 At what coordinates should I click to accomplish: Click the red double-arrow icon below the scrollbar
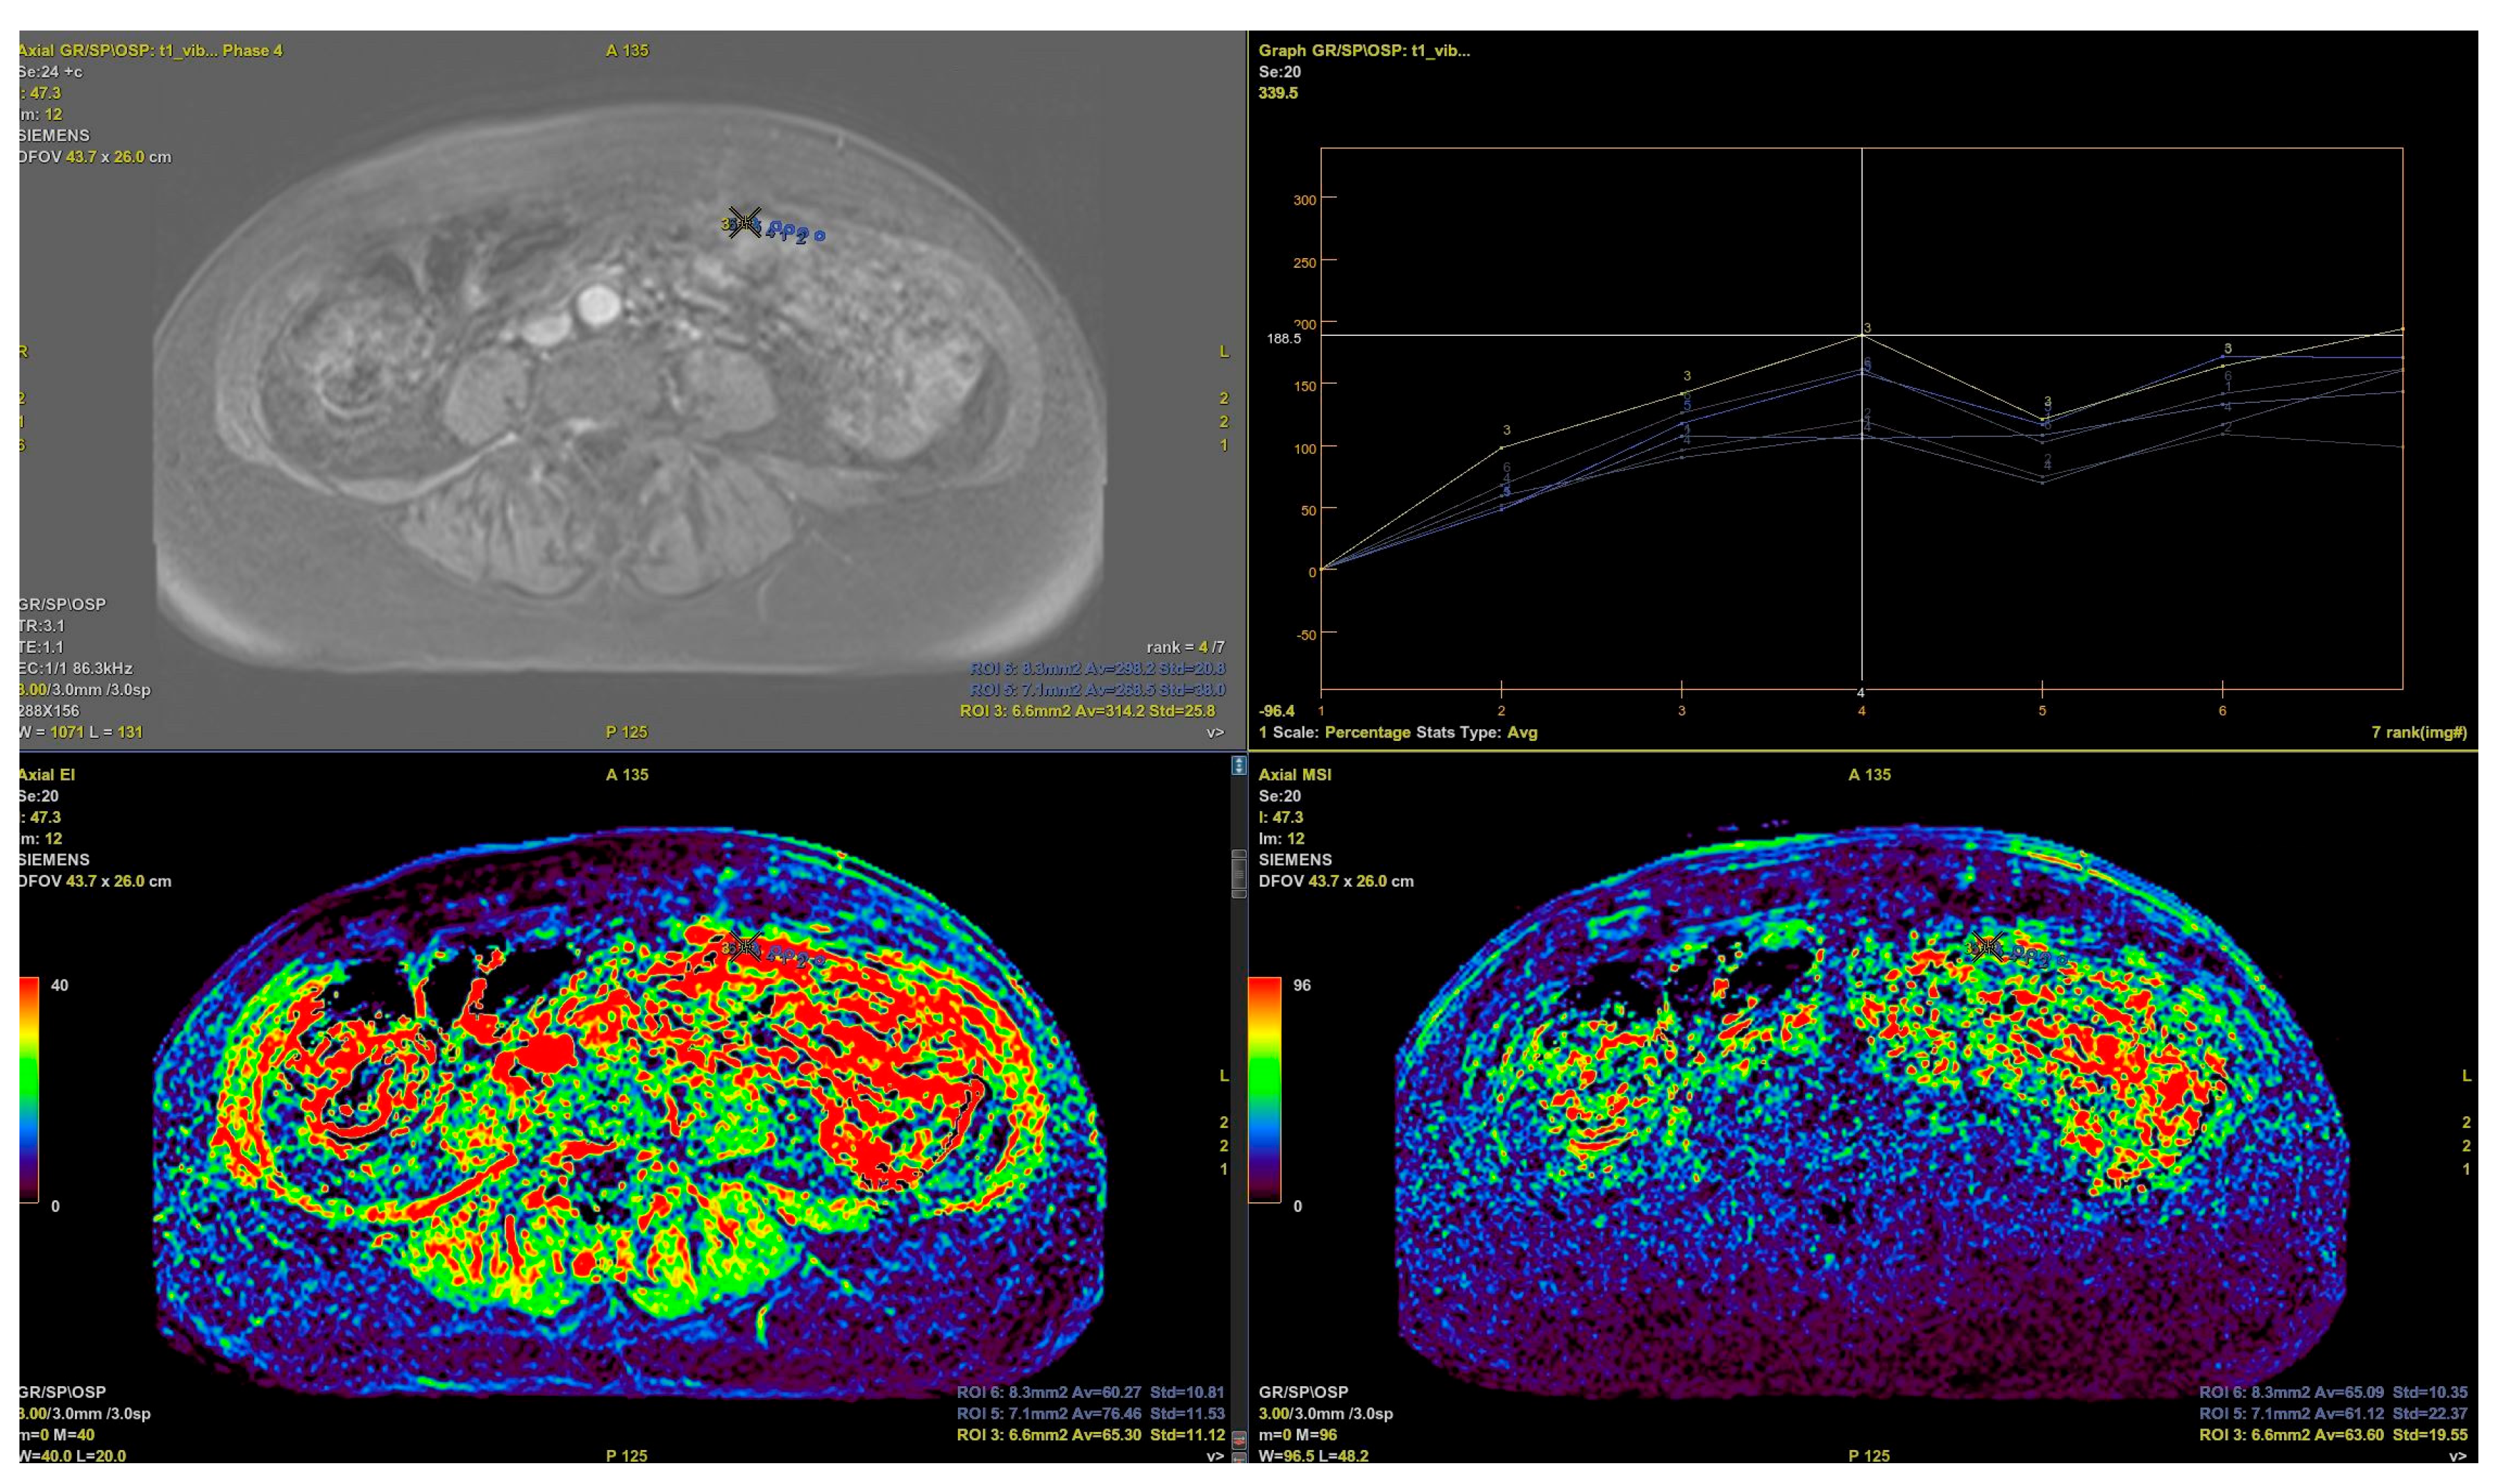(1238, 1441)
